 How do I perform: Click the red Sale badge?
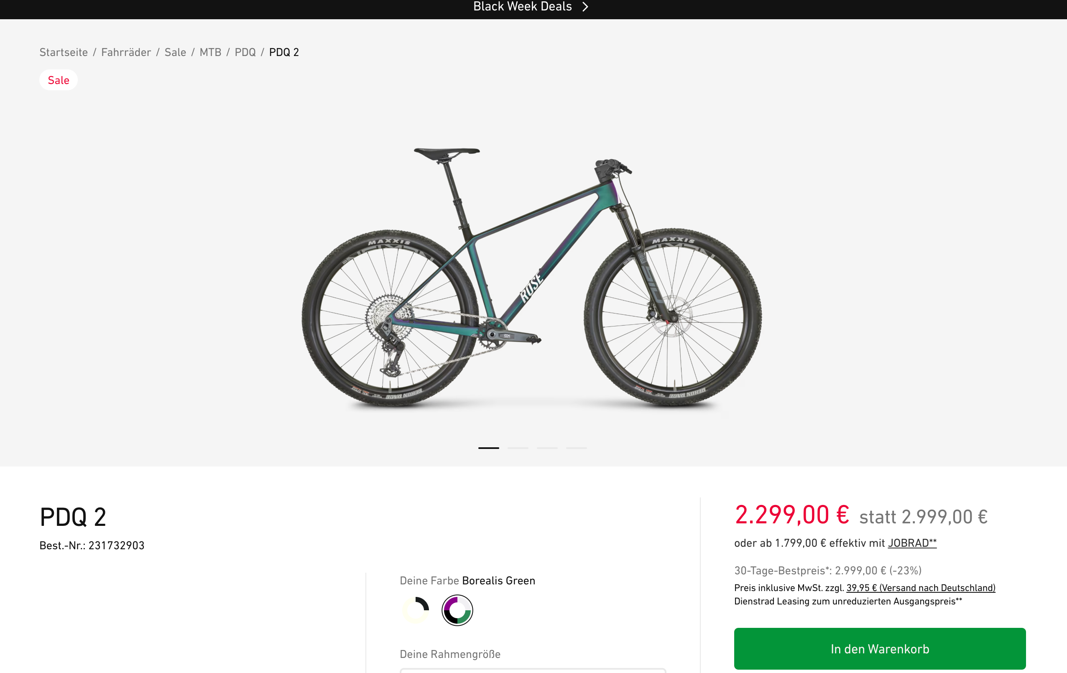click(x=59, y=80)
